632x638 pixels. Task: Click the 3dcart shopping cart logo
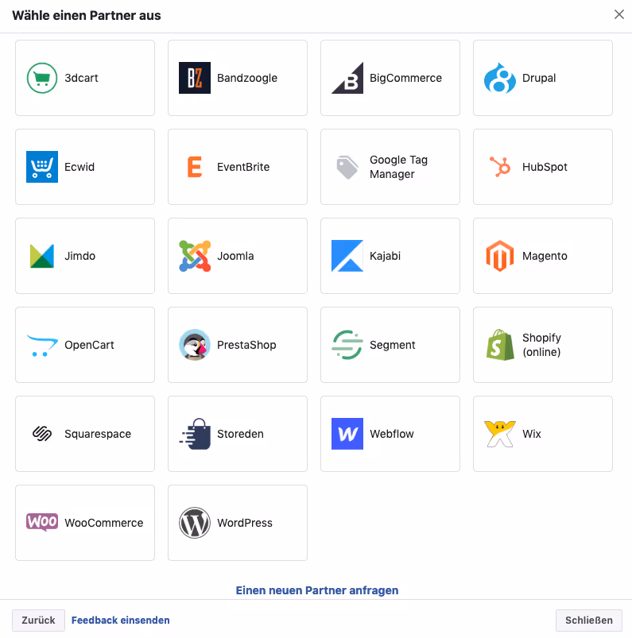42,78
